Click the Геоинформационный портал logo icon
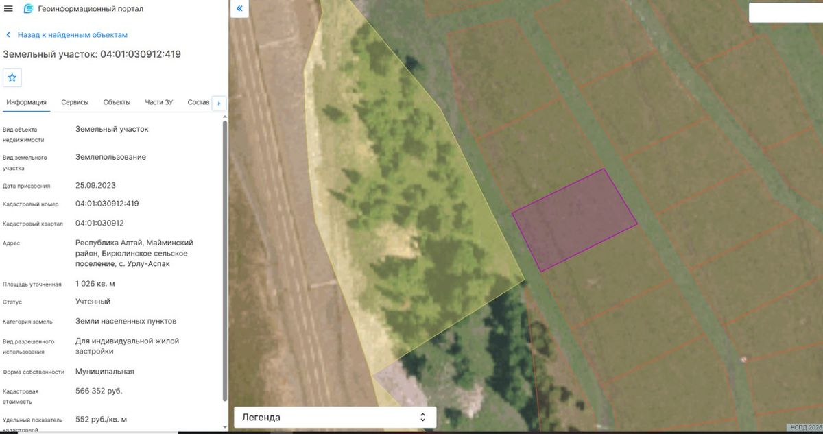The image size is (823, 434). pos(28,9)
